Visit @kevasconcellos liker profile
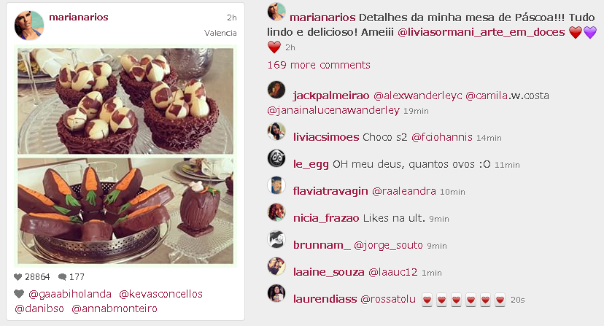The width and height of the screenshot is (604, 326). [160, 294]
